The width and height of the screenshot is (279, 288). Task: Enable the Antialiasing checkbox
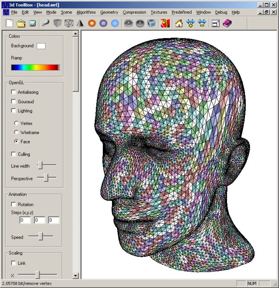(x=13, y=92)
